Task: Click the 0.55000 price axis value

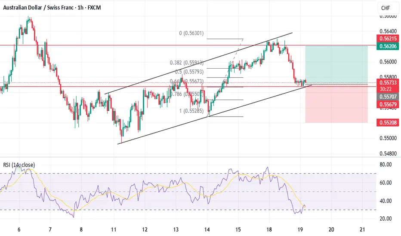Action: (388, 138)
